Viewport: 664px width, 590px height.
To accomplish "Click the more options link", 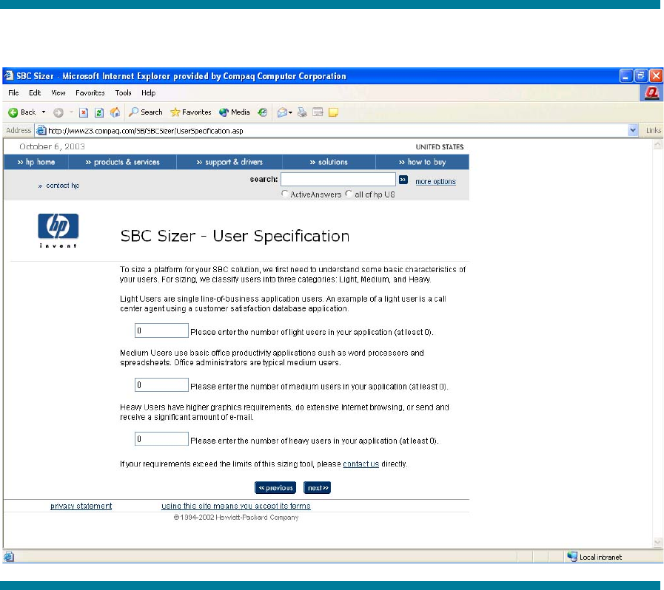I will pyautogui.click(x=435, y=181).
